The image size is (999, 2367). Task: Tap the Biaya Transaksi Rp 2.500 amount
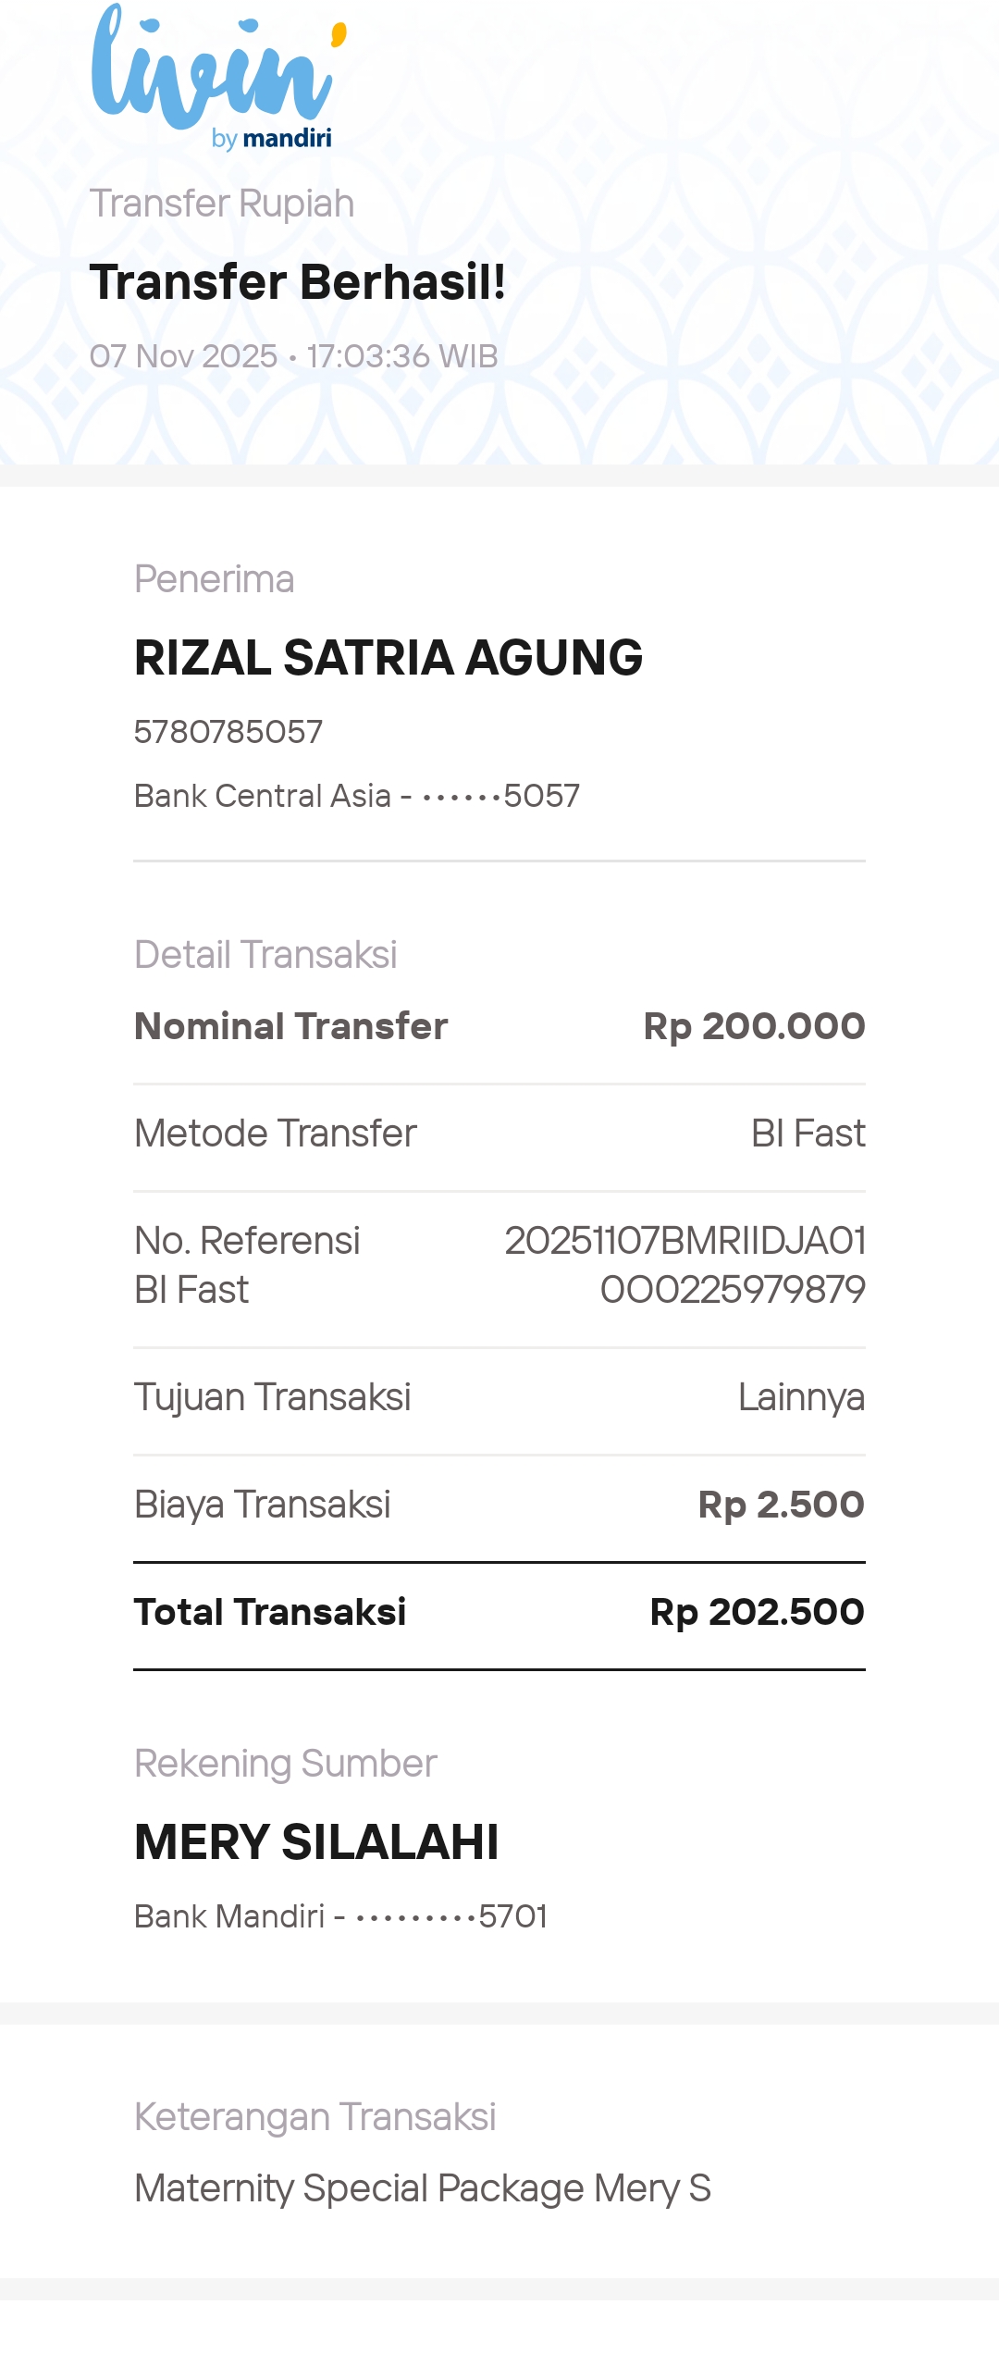(x=782, y=1505)
